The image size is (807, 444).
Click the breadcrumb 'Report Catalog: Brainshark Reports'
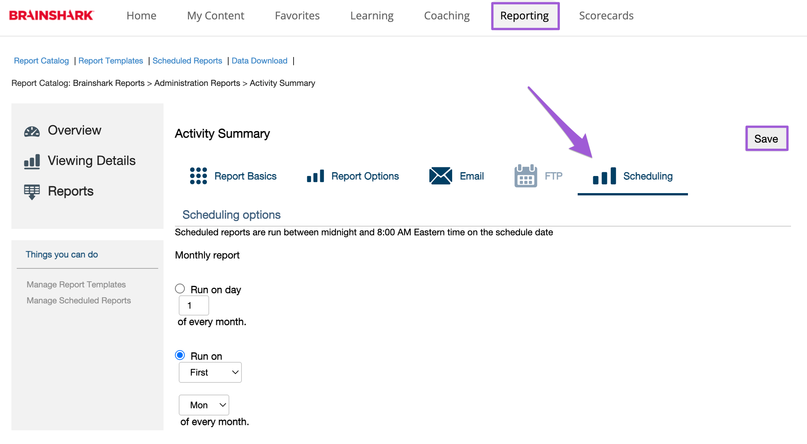click(78, 83)
